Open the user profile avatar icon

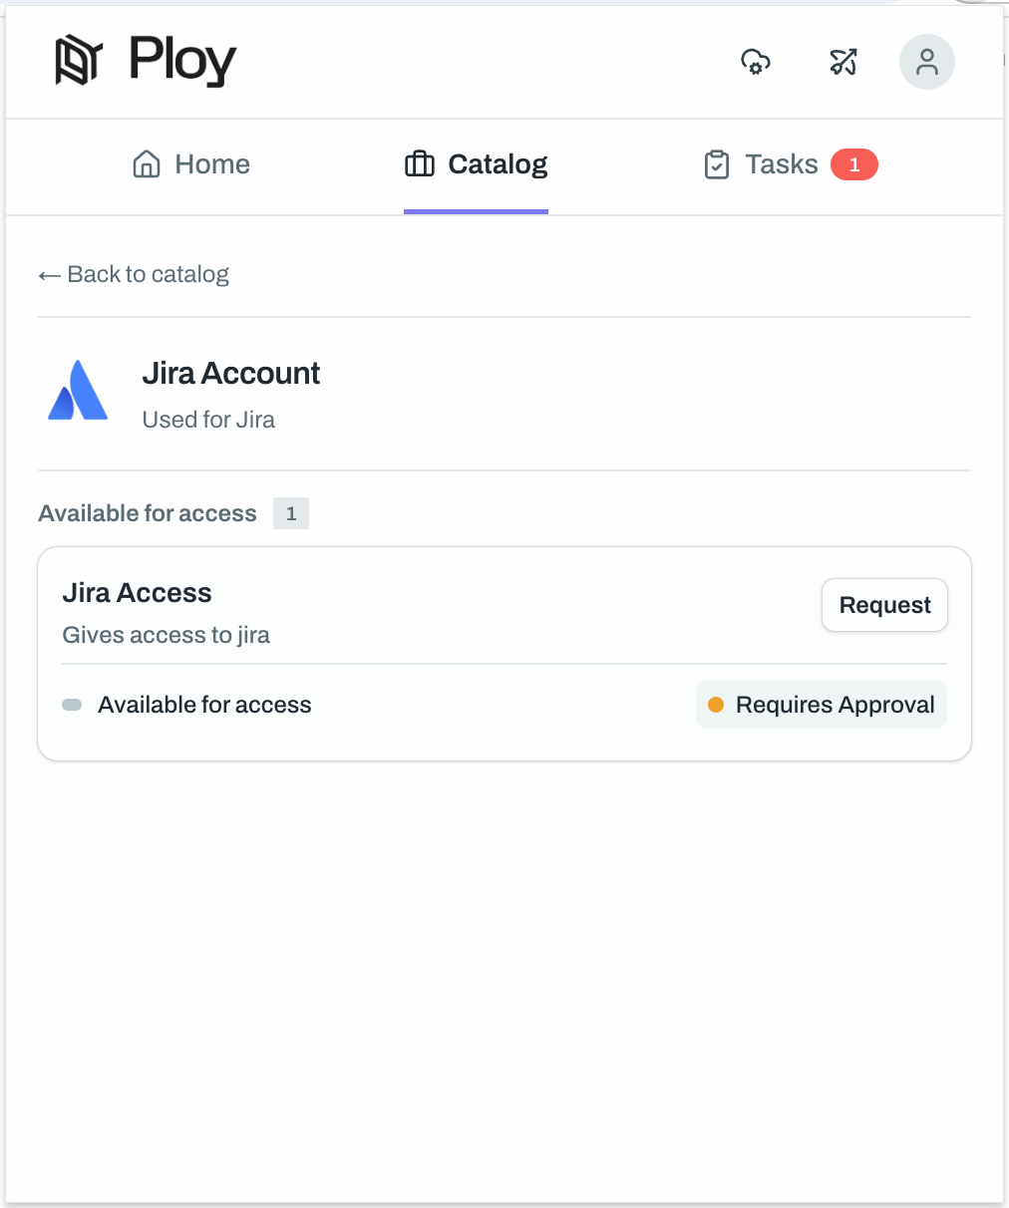[926, 62]
